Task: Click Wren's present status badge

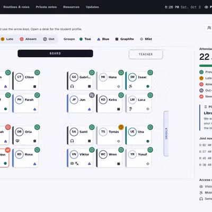Action: pyautogui.click(x=121, y=150)
